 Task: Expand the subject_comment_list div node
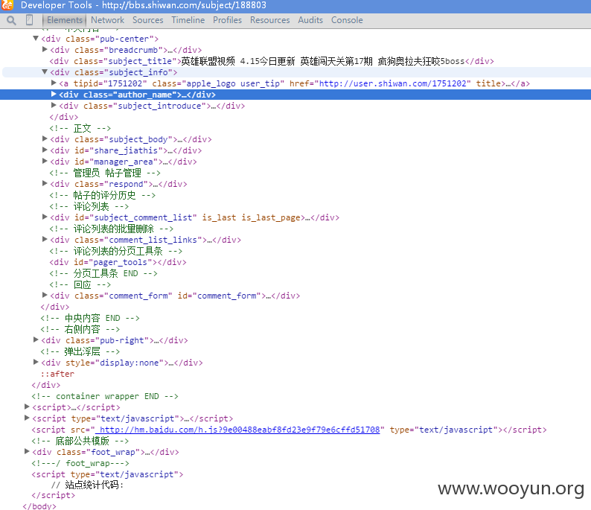point(45,217)
